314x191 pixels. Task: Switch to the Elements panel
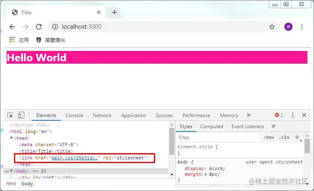(x=46, y=115)
